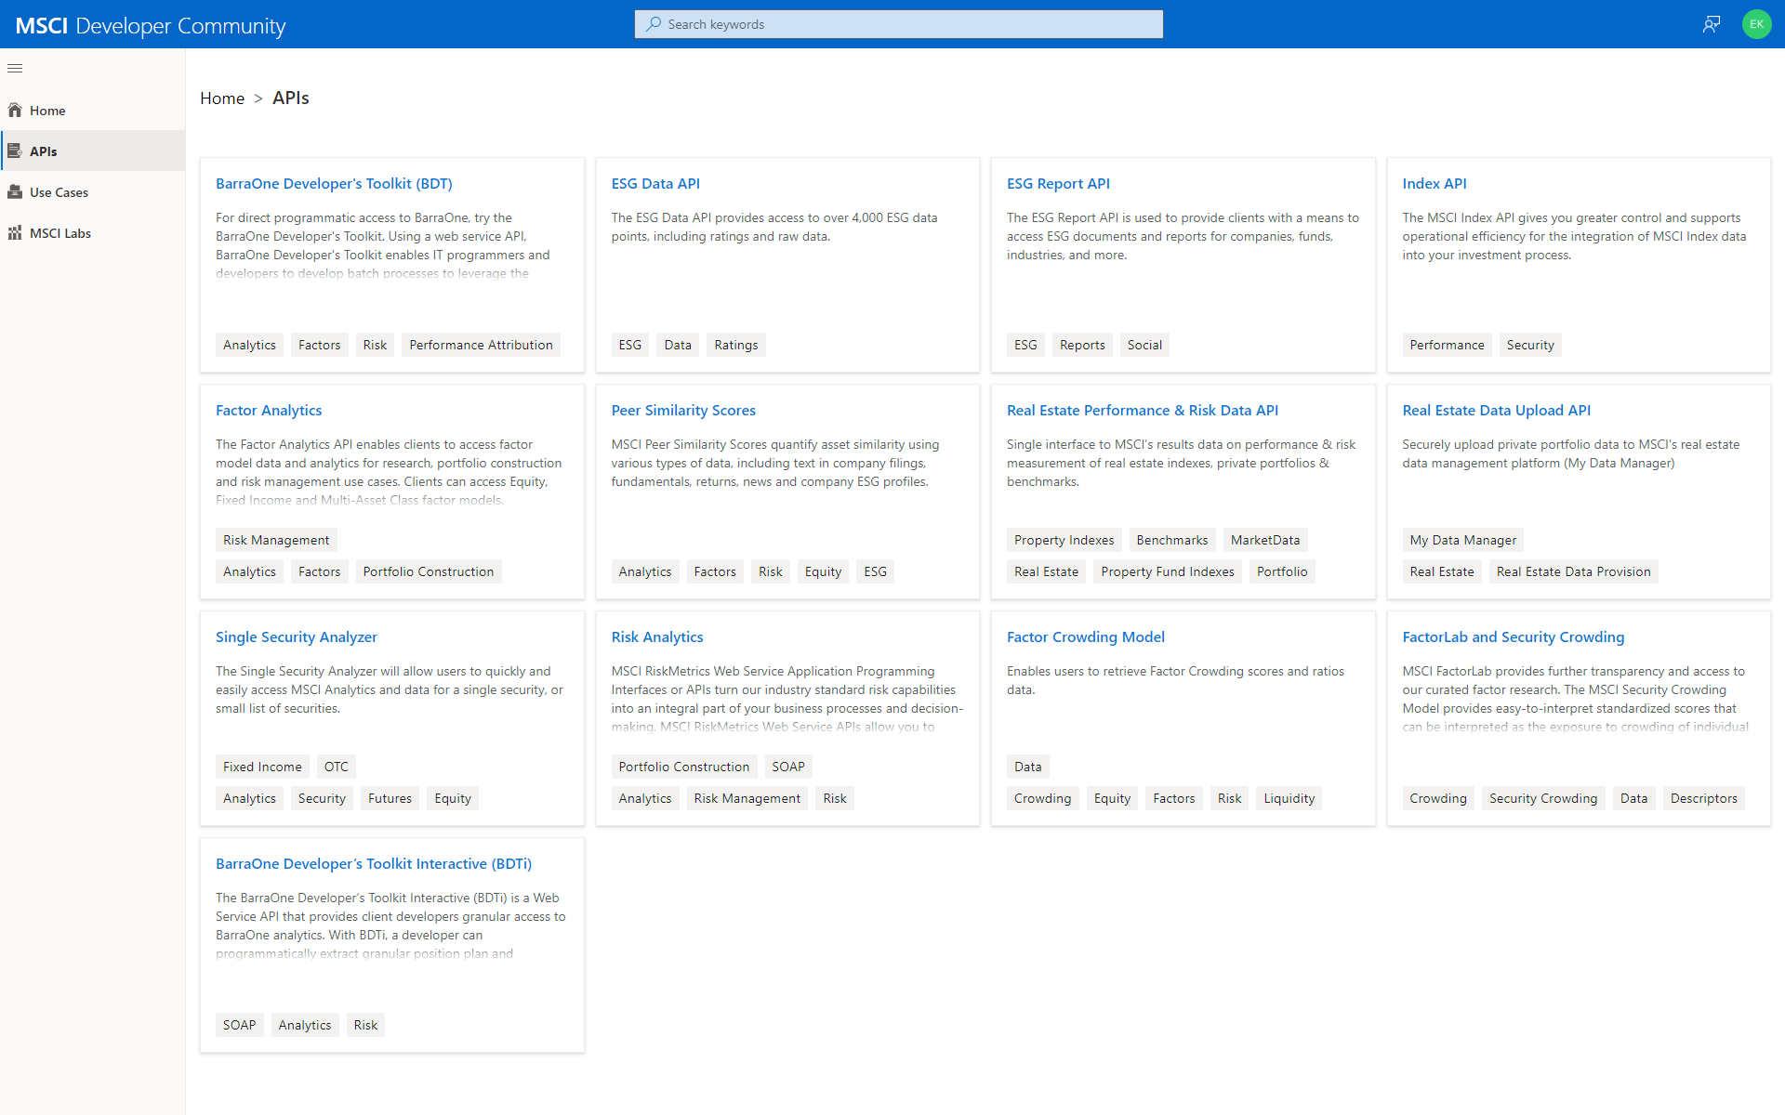Click the Security Crowding tag
The height and width of the screenshot is (1115, 1785).
[1542, 798]
